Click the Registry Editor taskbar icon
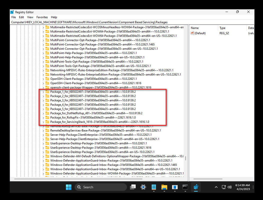Screen dimensions: 263x200 click(196, 187)
